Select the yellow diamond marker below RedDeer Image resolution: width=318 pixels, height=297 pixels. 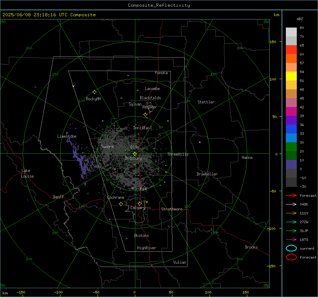(145, 115)
